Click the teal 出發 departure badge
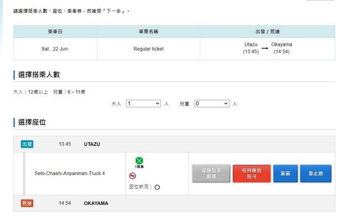 click(27, 144)
